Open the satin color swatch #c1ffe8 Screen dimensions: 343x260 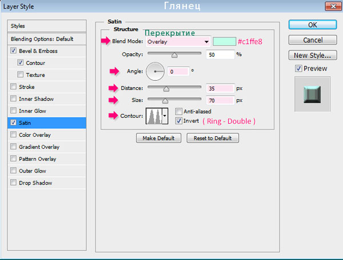coord(224,41)
